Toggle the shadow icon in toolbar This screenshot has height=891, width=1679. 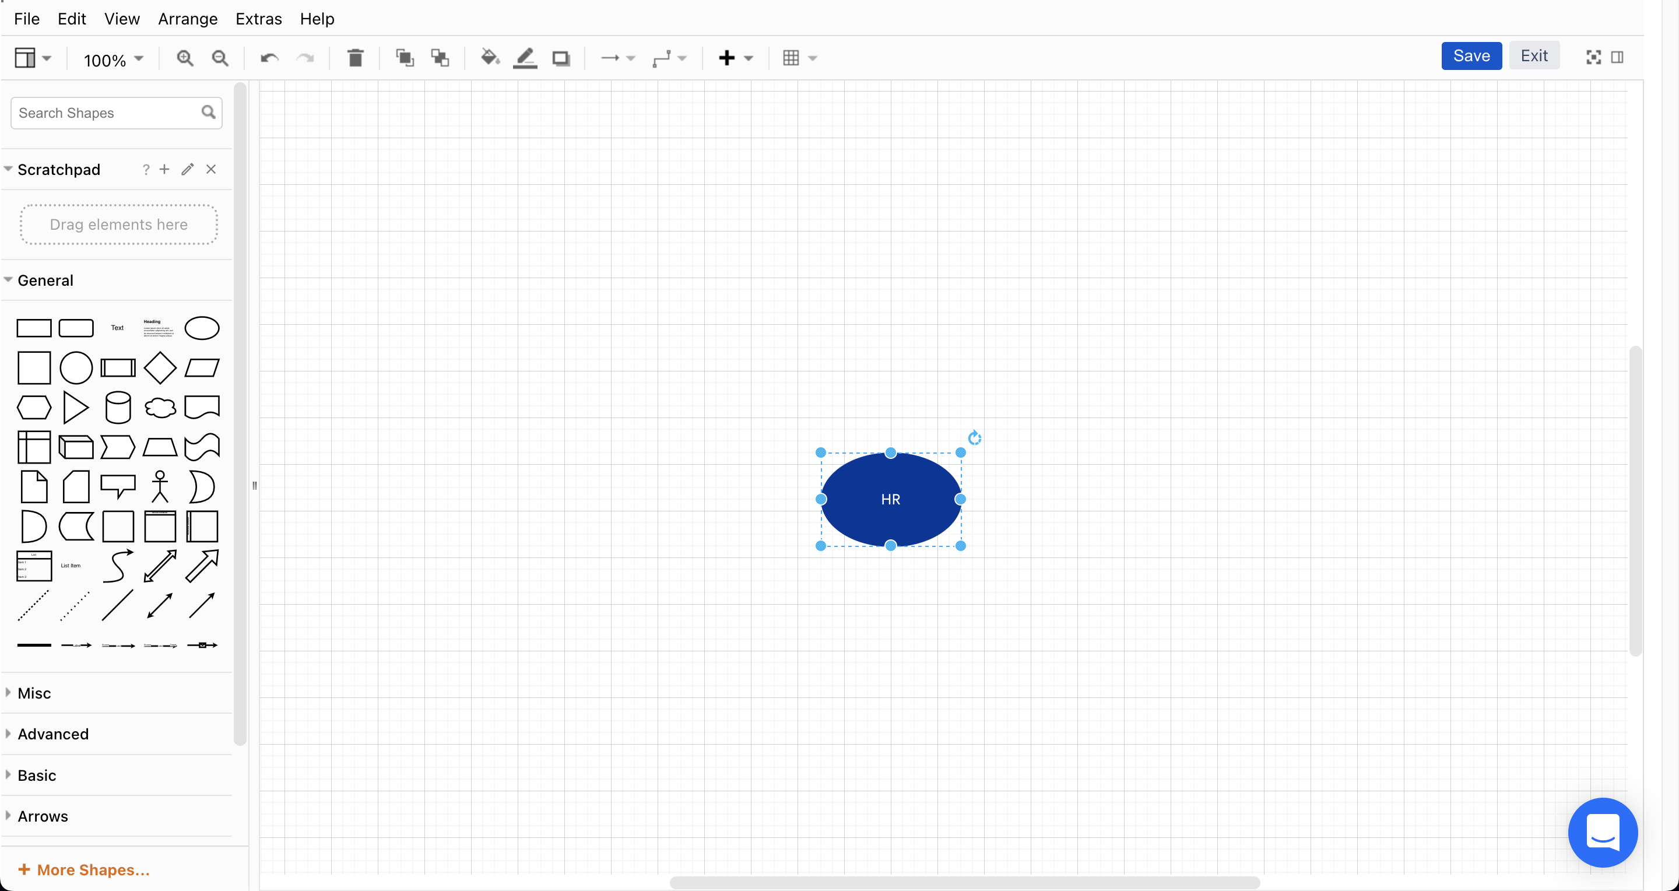[560, 58]
